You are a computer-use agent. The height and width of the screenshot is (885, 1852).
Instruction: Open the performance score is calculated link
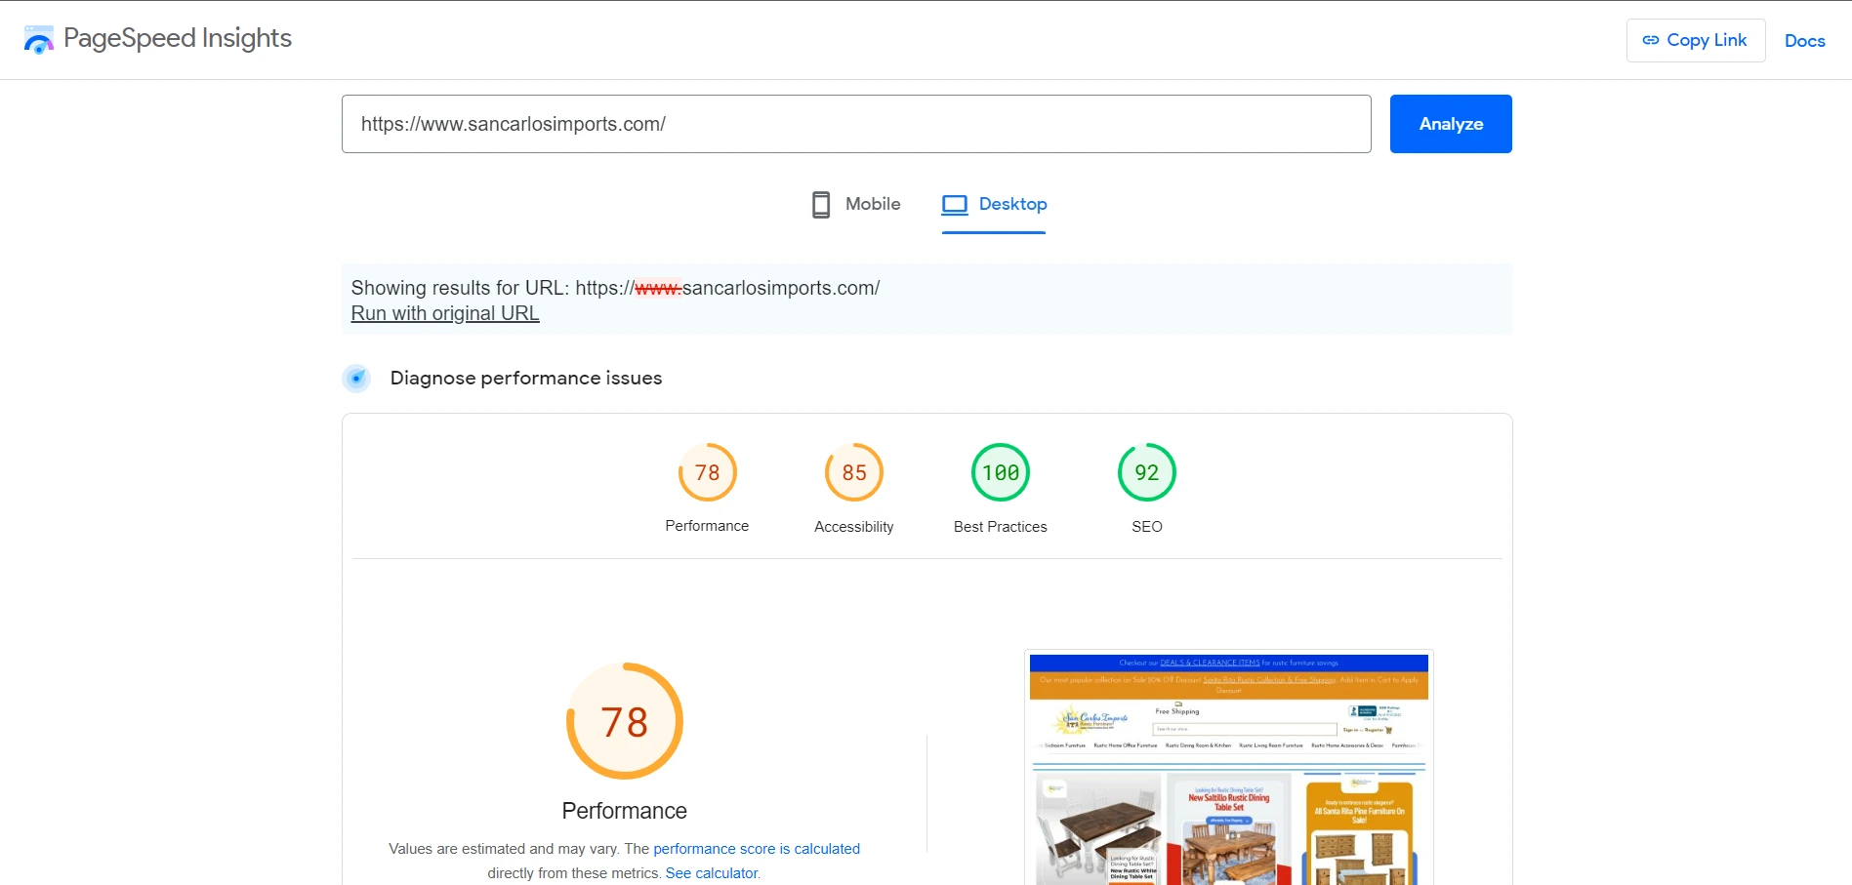(757, 849)
